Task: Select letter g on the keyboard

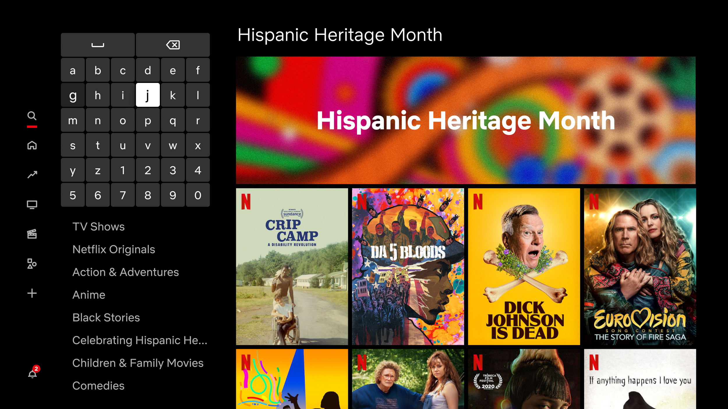Action: coord(73,95)
